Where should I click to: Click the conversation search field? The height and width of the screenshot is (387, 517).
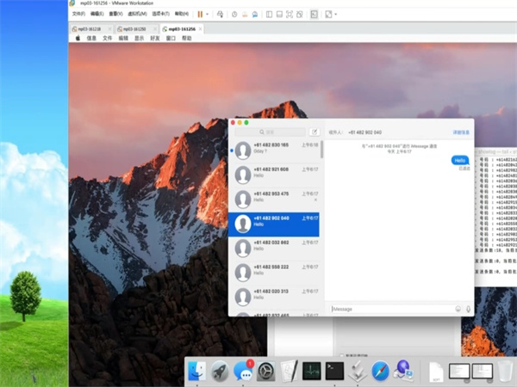point(282,132)
